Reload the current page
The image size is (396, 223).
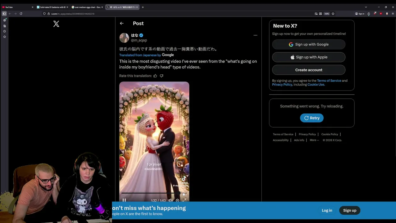pyautogui.click(x=21, y=14)
